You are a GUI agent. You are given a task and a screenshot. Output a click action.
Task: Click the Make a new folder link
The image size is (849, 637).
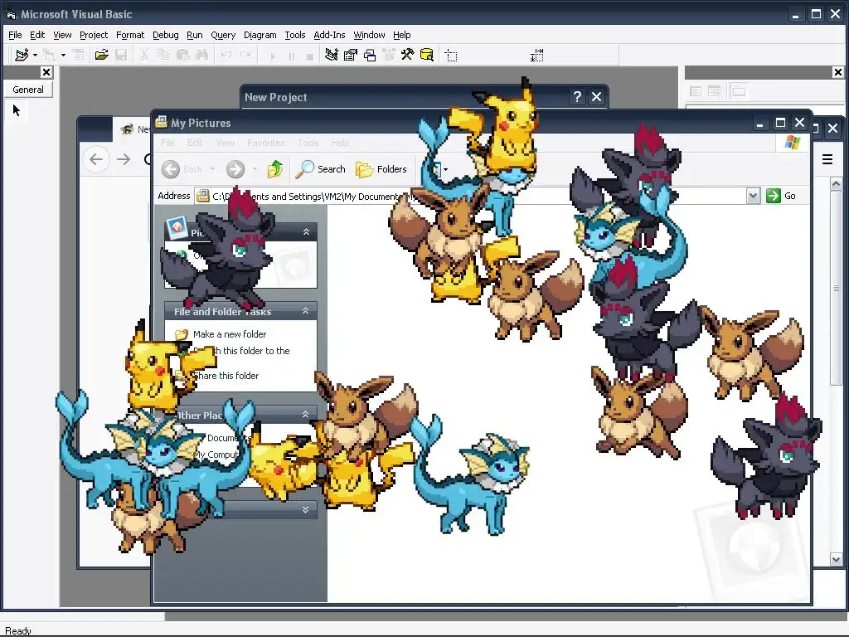click(x=230, y=334)
